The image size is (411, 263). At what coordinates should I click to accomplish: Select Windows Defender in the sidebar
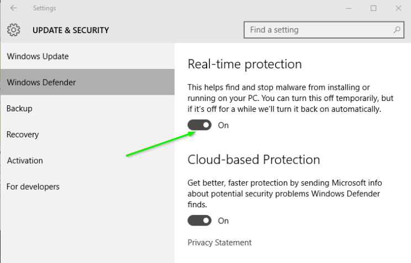[x=87, y=82]
